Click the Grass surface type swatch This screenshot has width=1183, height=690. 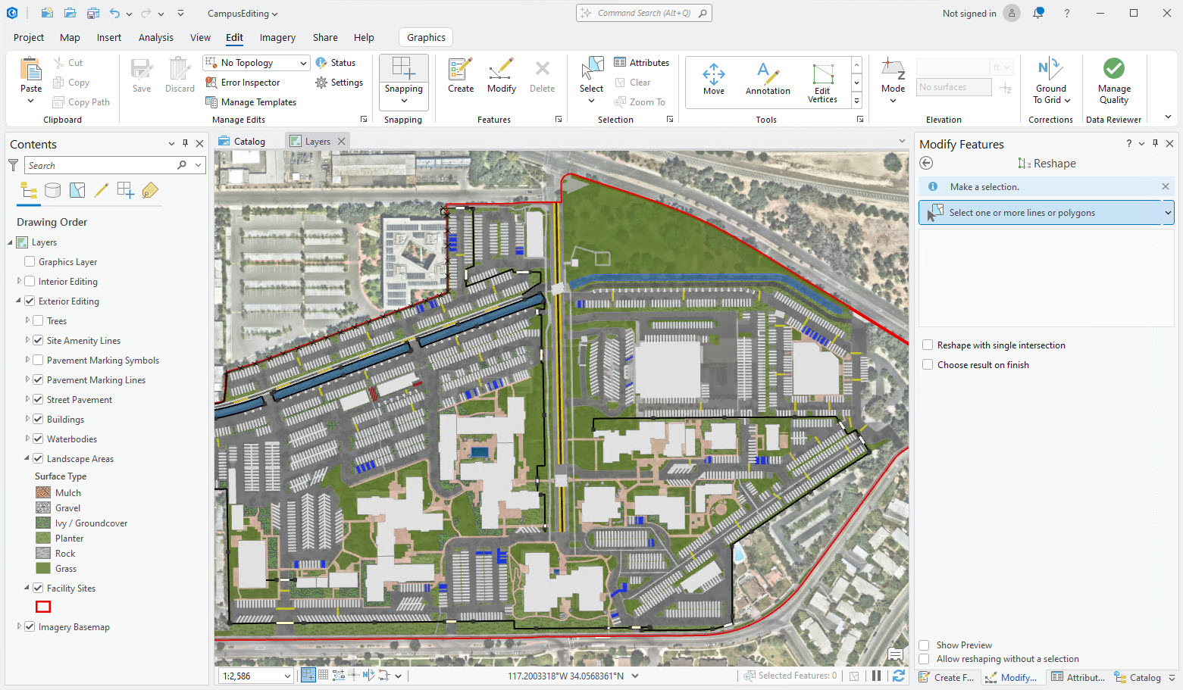(43, 569)
